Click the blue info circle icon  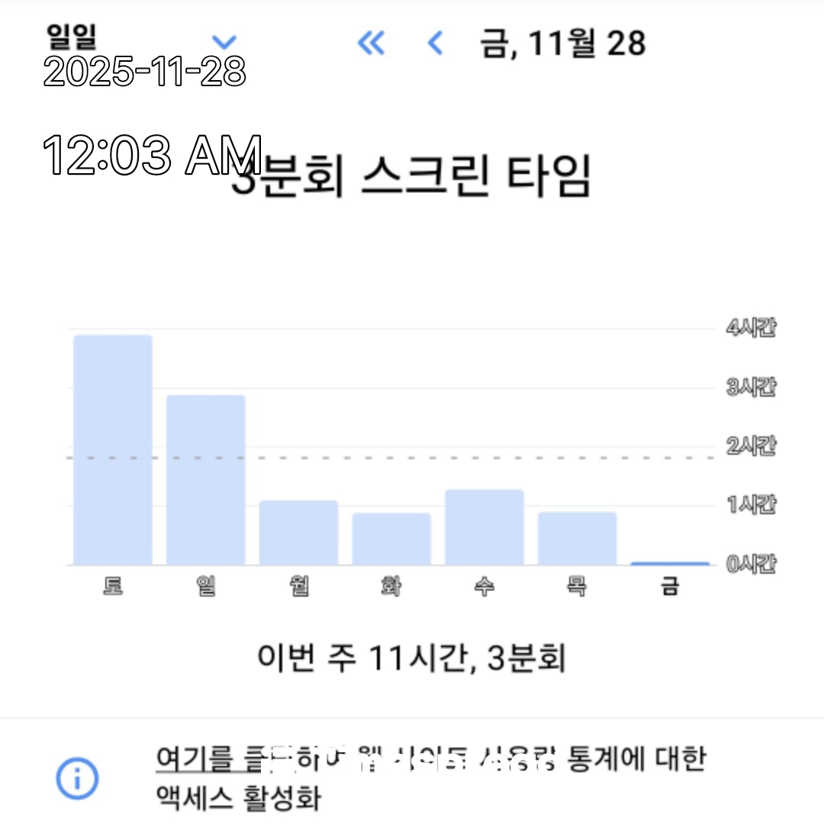pyautogui.click(x=77, y=778)
